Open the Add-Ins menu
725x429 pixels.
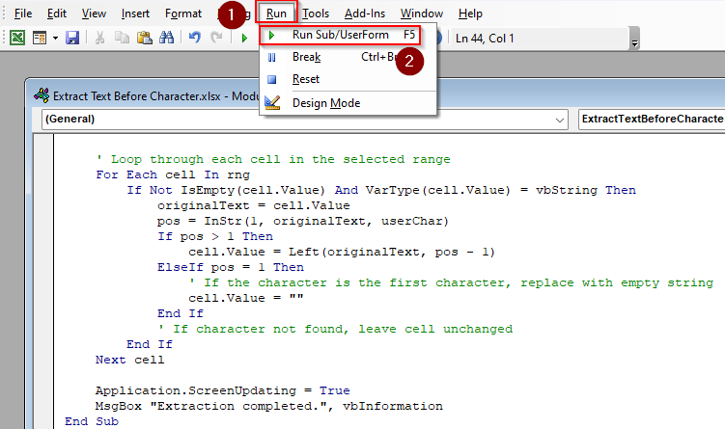(x=365, y=13)
